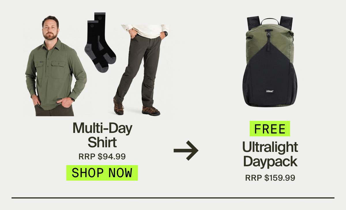
Task: Open the Multi-Day Shirt heading
Action: [102, 135]
